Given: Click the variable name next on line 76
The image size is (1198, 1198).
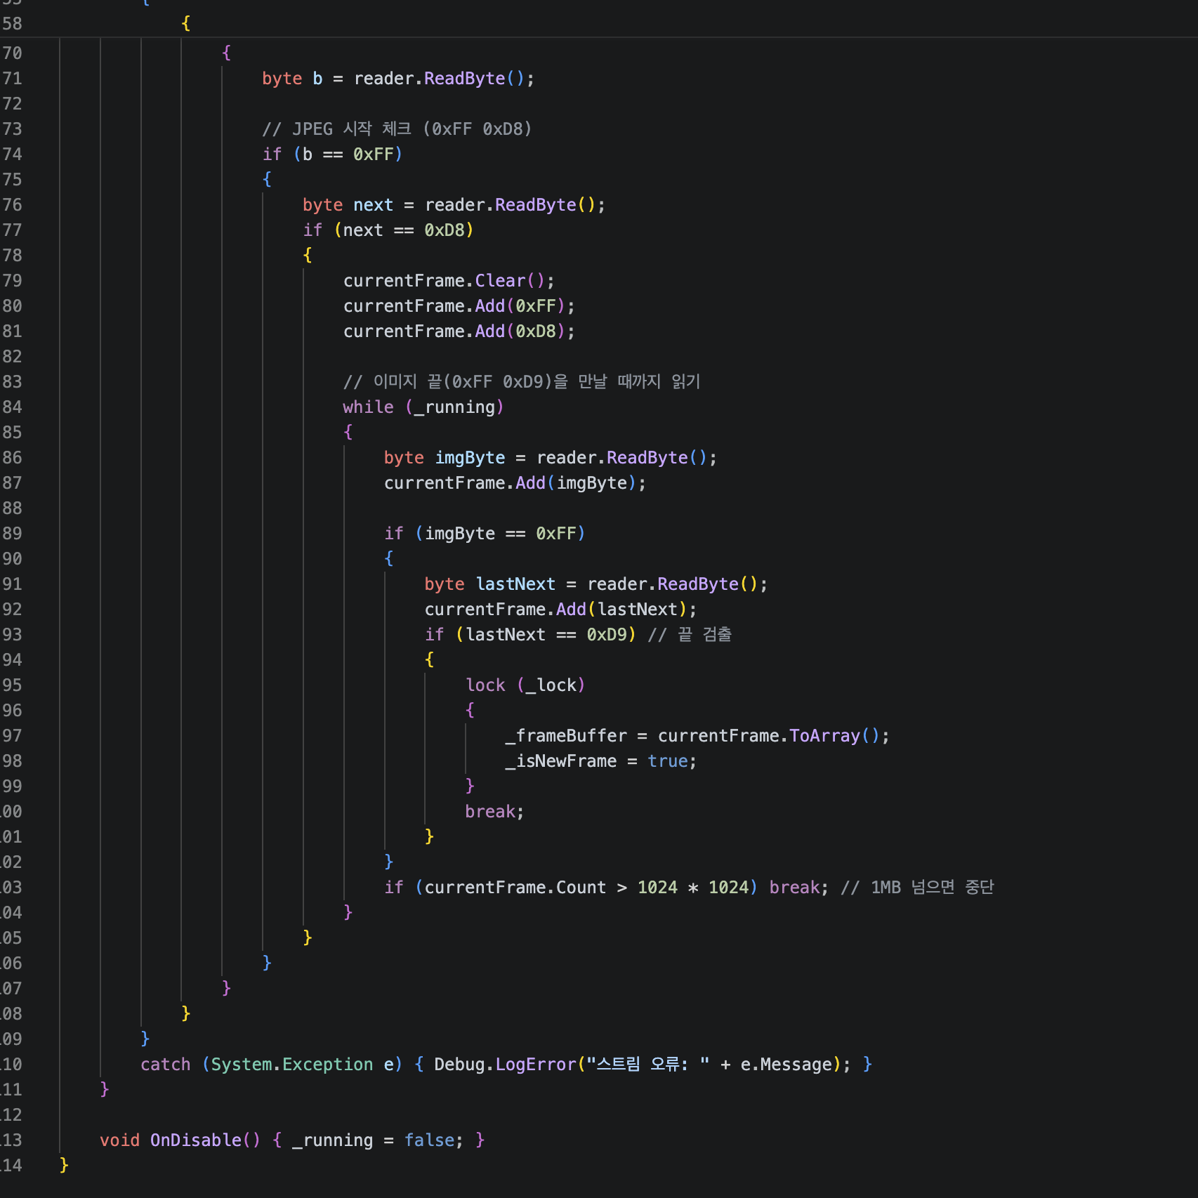Looking at the screenshot, I should tap(373, 205).
